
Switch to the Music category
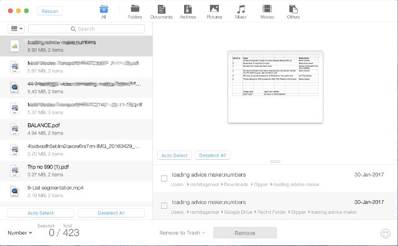coord(241,9)
